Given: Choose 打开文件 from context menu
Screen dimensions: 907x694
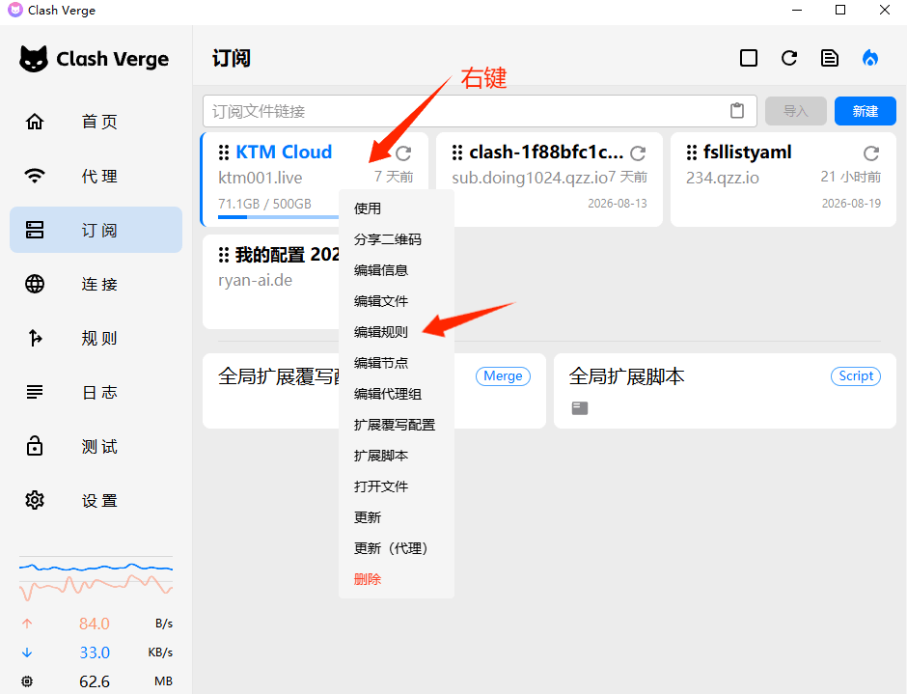Looking at the screenshot, I should click(x=397, y=486).
